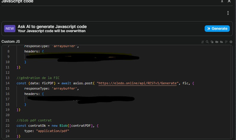The height and width of the screenshot is (140, 236).
Task: Open editor settings gear icon
Action: [x=231, y=42]
